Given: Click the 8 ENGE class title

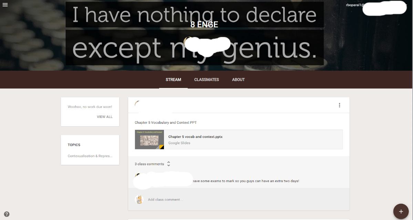Looking at the screenshot, I should 204,24.
